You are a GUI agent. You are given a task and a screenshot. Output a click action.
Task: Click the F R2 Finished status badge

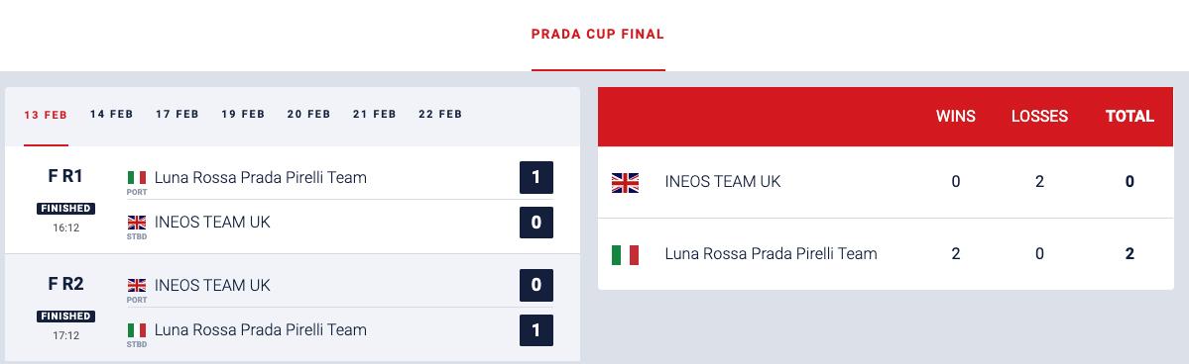[x=66, y=317]
